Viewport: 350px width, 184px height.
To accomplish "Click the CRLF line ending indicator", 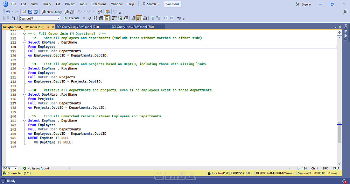I will tap(336, 168).
